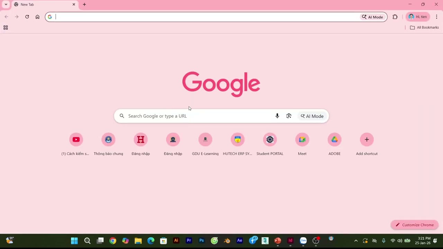
Task: Click AI Mode in the search box
Action: 312,116
